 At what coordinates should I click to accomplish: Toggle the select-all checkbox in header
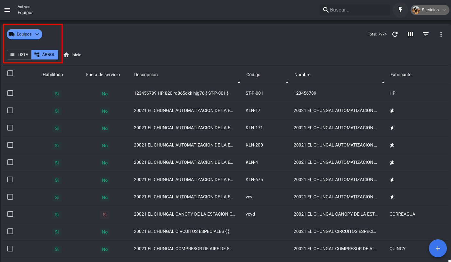pyautogui.click(x=10, y=74)
